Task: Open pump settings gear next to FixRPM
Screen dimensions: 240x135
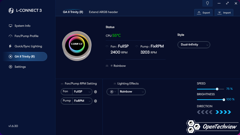Action: 95,101
